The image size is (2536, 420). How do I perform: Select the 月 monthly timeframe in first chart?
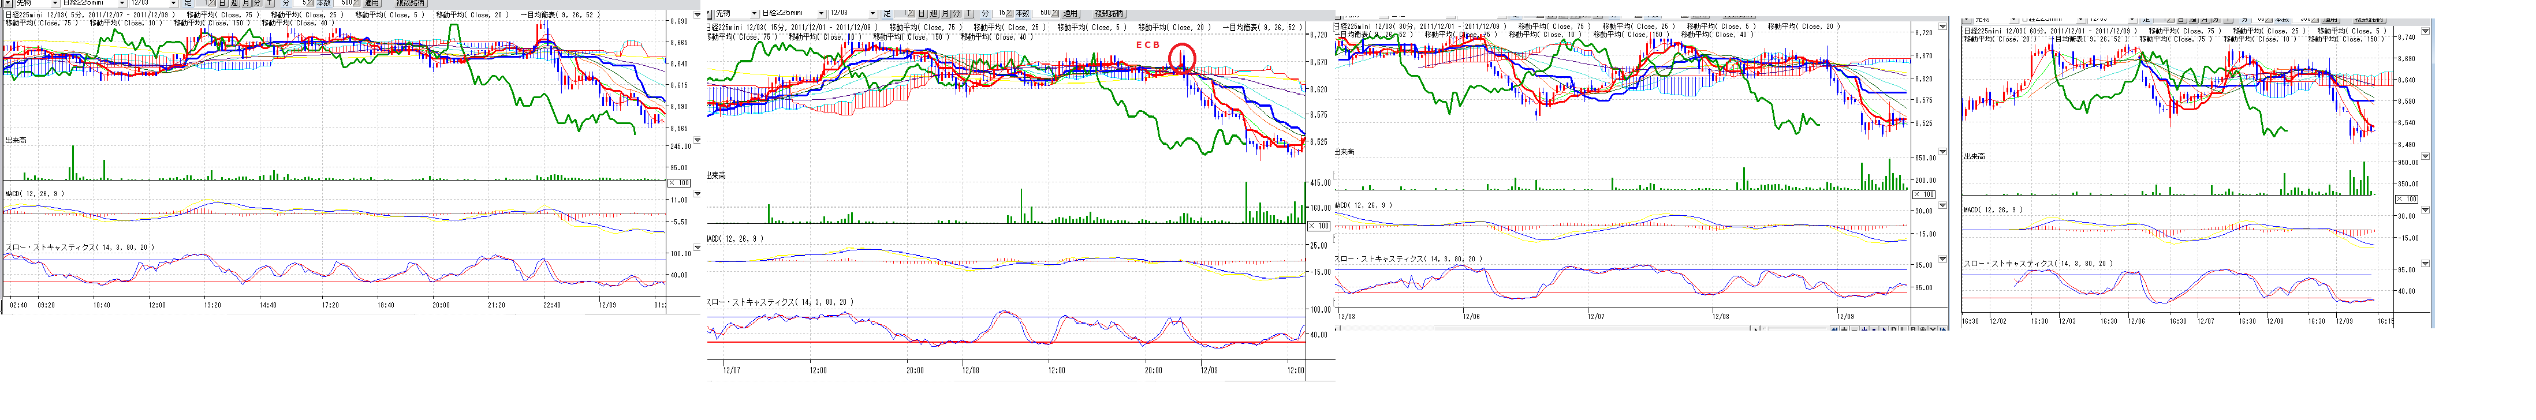pyautogui.click(x=245, y=4)
